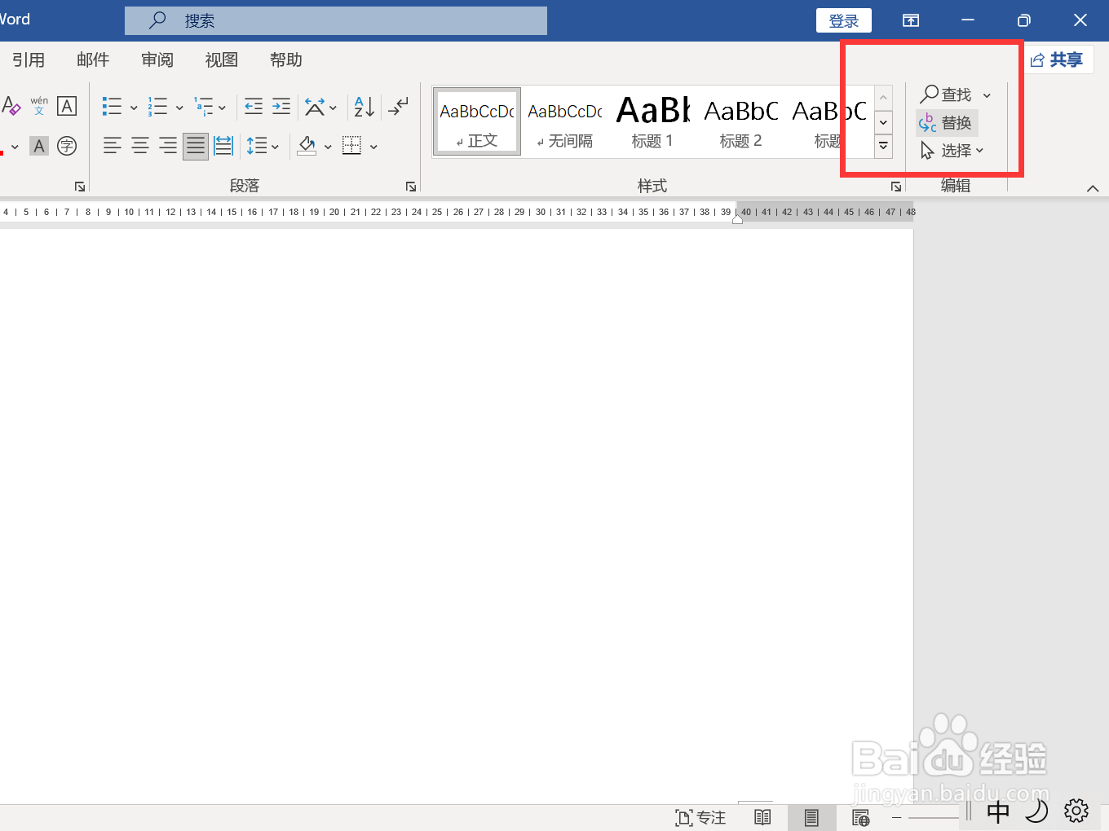
Task: Click the Asian Layout character scaling icon
Action: click(x=315, y=106)
